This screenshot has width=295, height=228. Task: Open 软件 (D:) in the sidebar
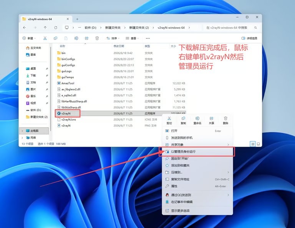coord(33,110)
